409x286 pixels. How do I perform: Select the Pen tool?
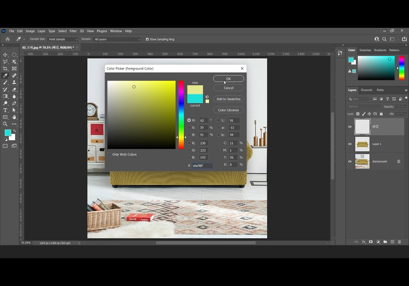pos(14,103)
